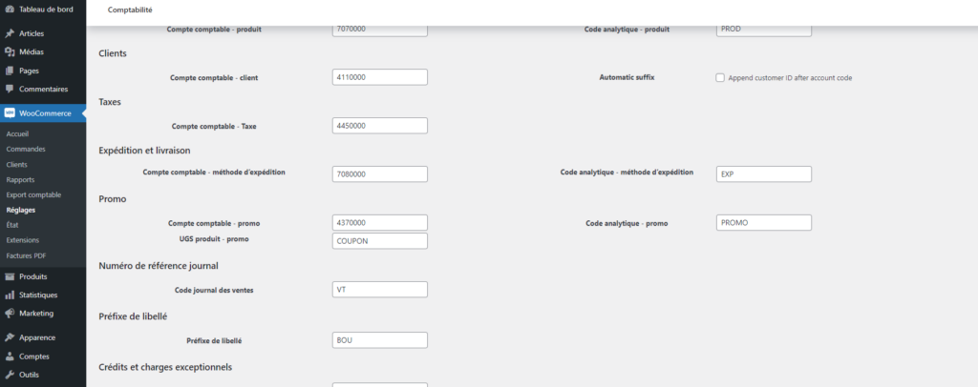The height and width of the screenshot is (387, 978).
Task: Enable Append customer ID after account code
Action: pyautogui.click(x=720, y=77)
